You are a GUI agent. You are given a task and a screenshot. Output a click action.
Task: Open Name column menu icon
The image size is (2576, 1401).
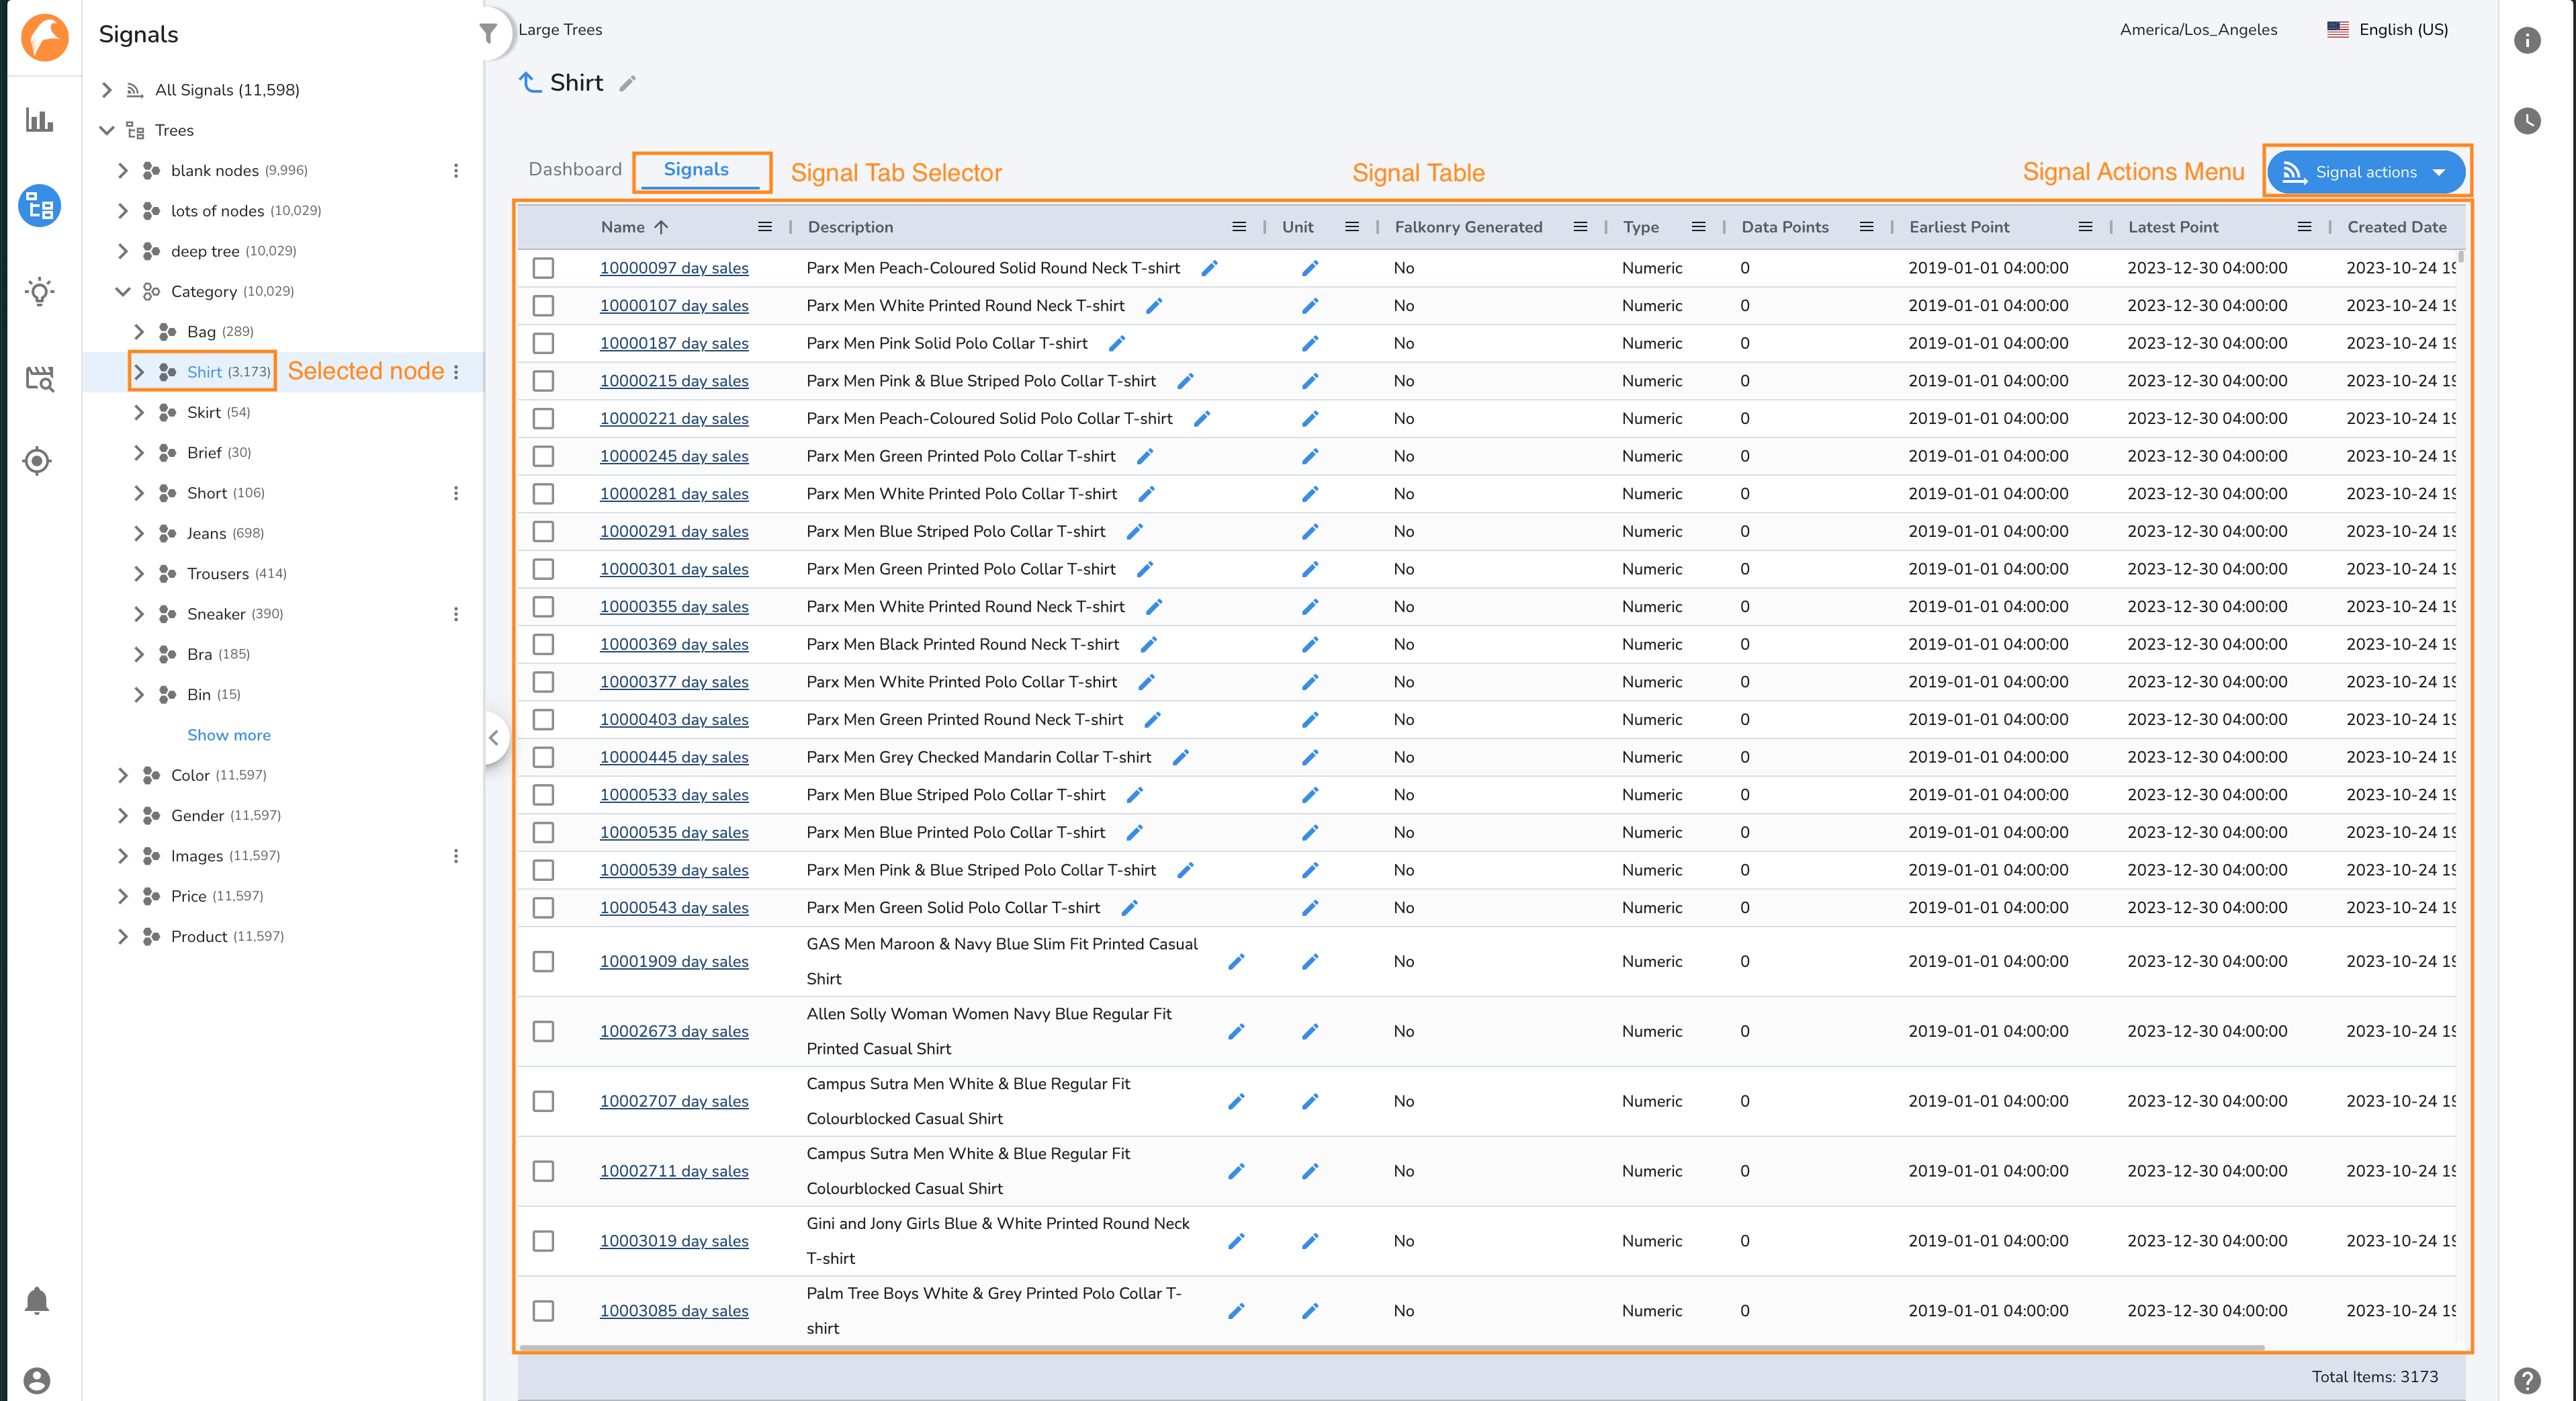765,227
